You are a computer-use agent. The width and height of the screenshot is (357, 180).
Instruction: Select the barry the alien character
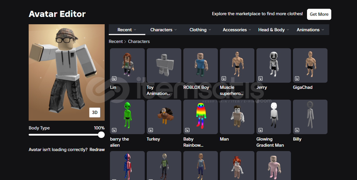point(127,117)
